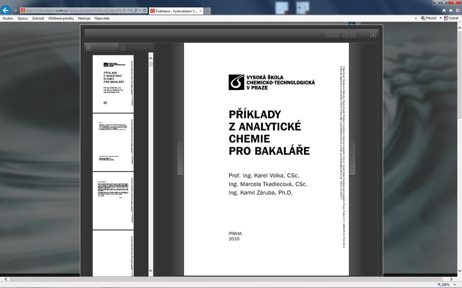This screenshot has width=462, height=288.
Task: Click the horizontal scrollbar left arrow
Action: [5, 279]
